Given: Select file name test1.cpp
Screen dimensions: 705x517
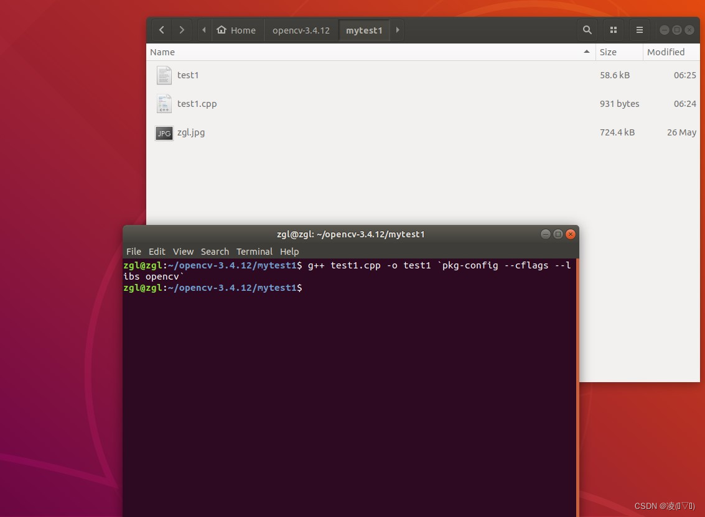Looking at the screenshot, I should [x=197, y=104].
